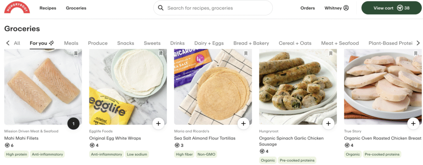Open the Orders link
This screenshot has height=165, width=423.
[x=307, y=8]
